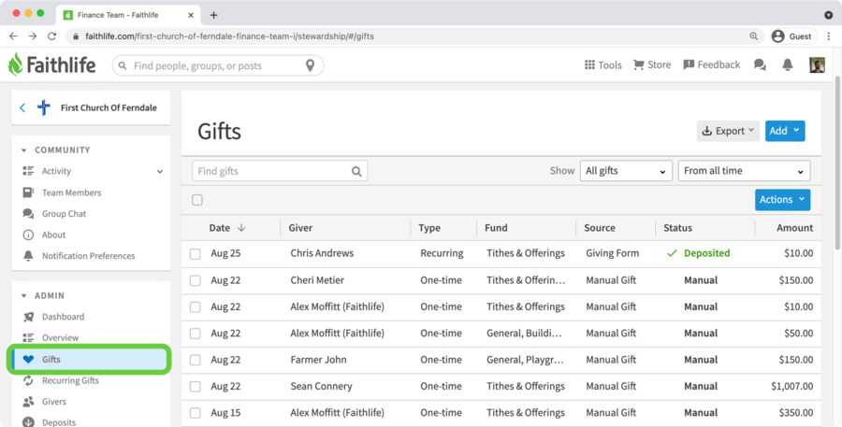
Task: Reload the page in the browser
Action: pyautogui.click(x=52, y=36)
